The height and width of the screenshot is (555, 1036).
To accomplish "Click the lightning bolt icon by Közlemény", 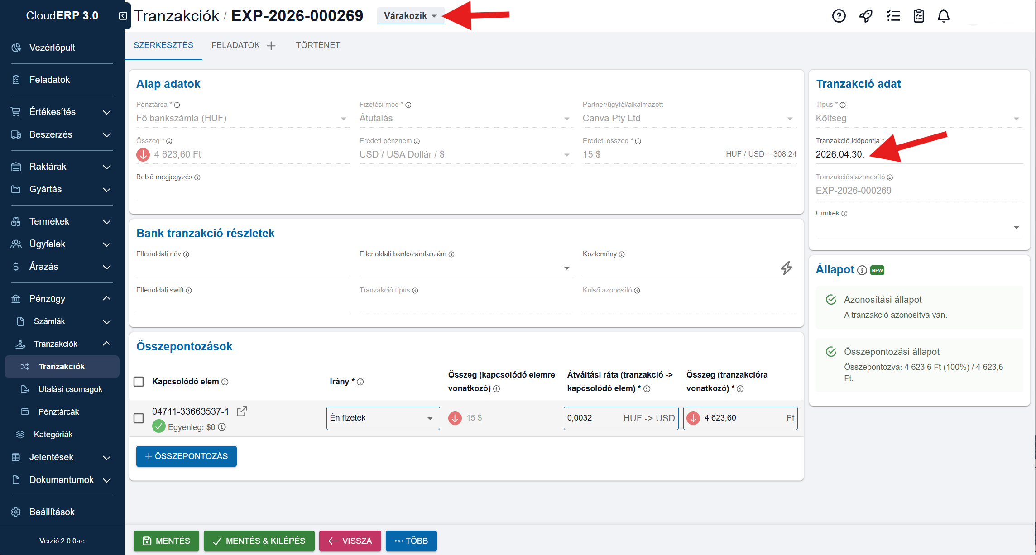I will click(787, 268).
